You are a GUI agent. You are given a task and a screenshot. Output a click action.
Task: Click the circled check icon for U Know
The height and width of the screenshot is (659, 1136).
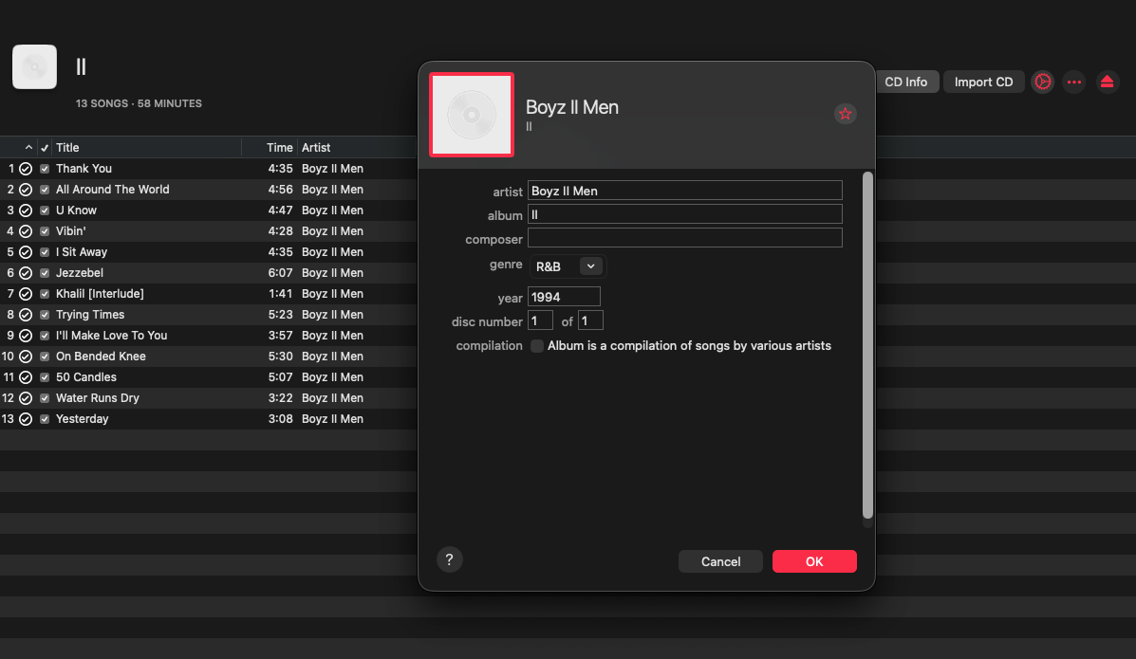pyautogui.click(x=26, y=211)
